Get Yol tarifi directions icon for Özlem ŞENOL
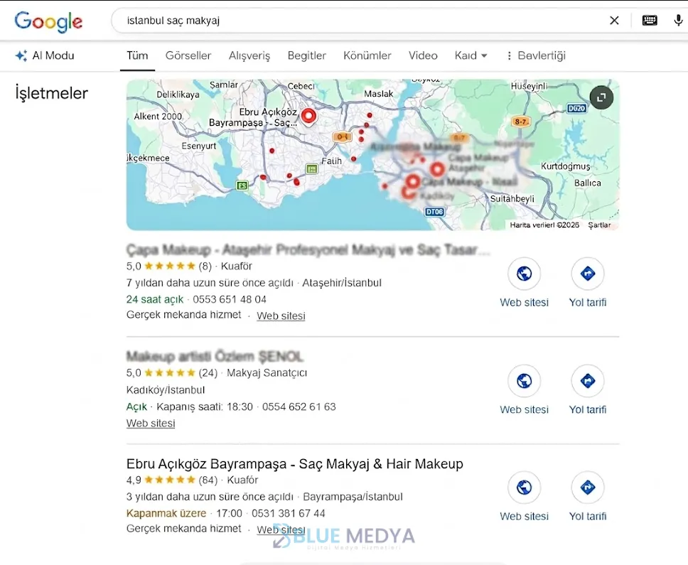 (588, 381)
